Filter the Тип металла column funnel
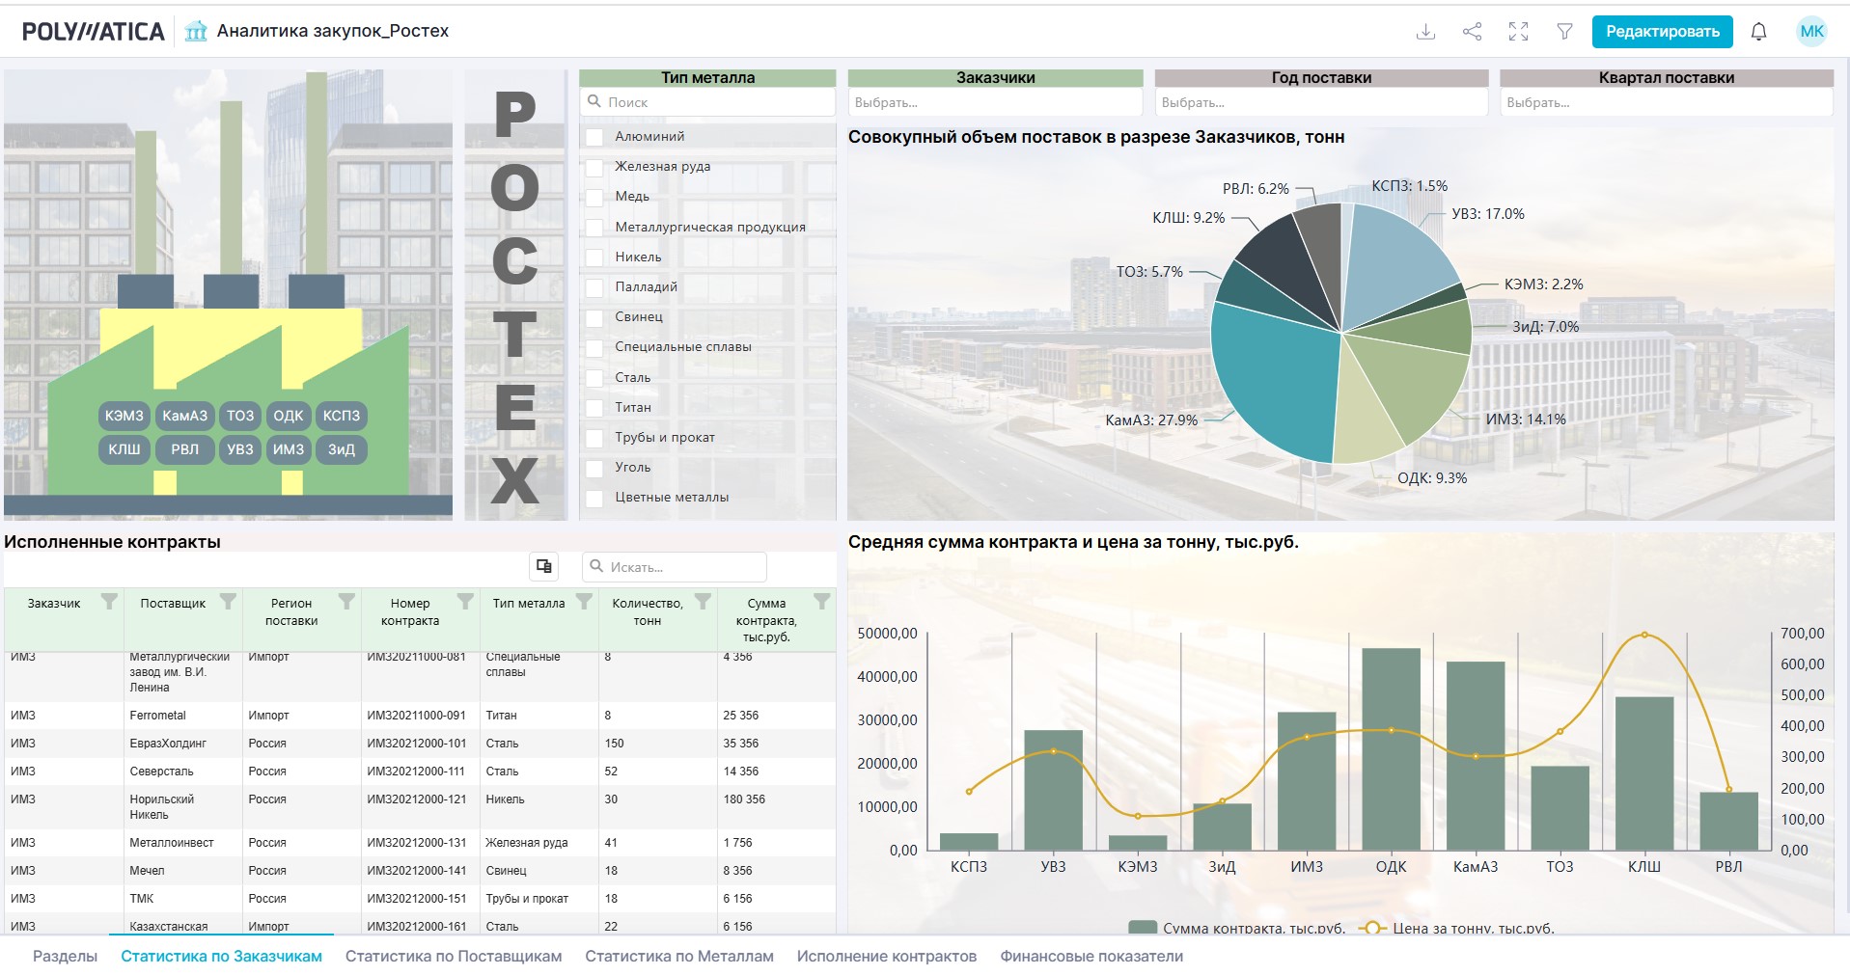The height and width of the screenshot is (975, 1850). point(584,602)
